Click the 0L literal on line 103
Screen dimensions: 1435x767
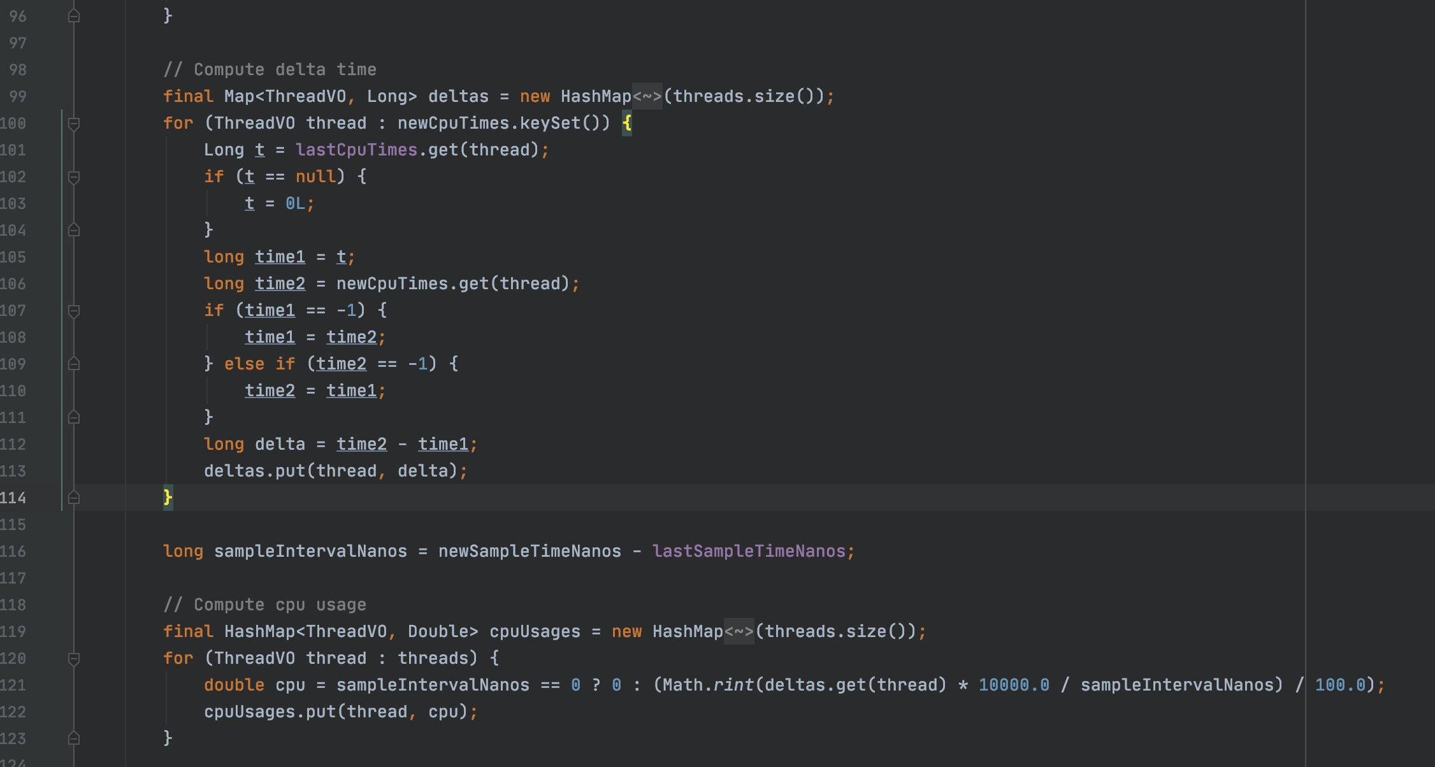(296, 204)
